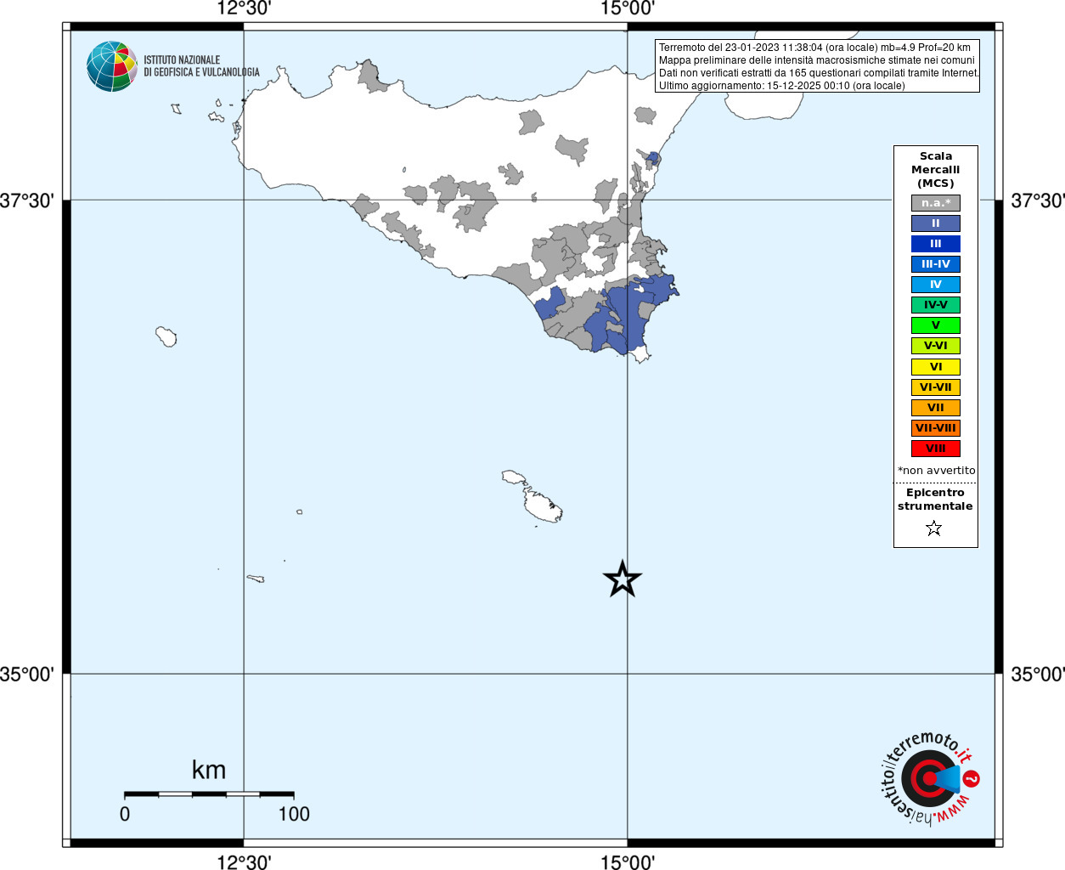Click the 'Istituto Nazionale di Geofisica' text
The width and height of the screenshot is (1065, 870).
click(201, 66)
